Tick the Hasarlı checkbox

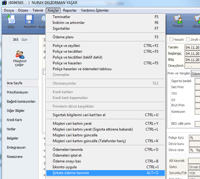[x=171, y=40]
